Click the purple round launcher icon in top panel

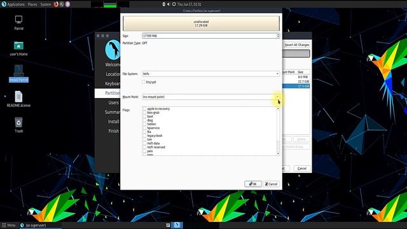[67, 4]
